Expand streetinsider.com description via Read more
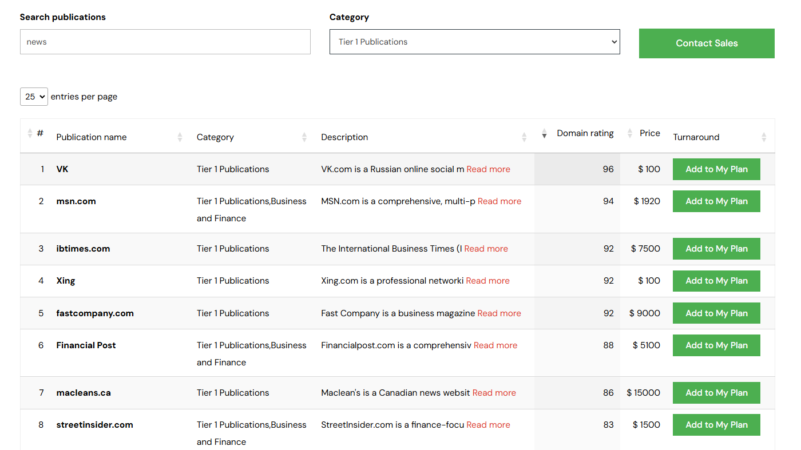801x450 pixels. (488, 425)
